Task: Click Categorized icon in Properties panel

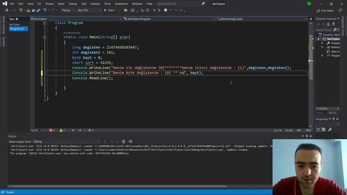Action: [318, 129]
